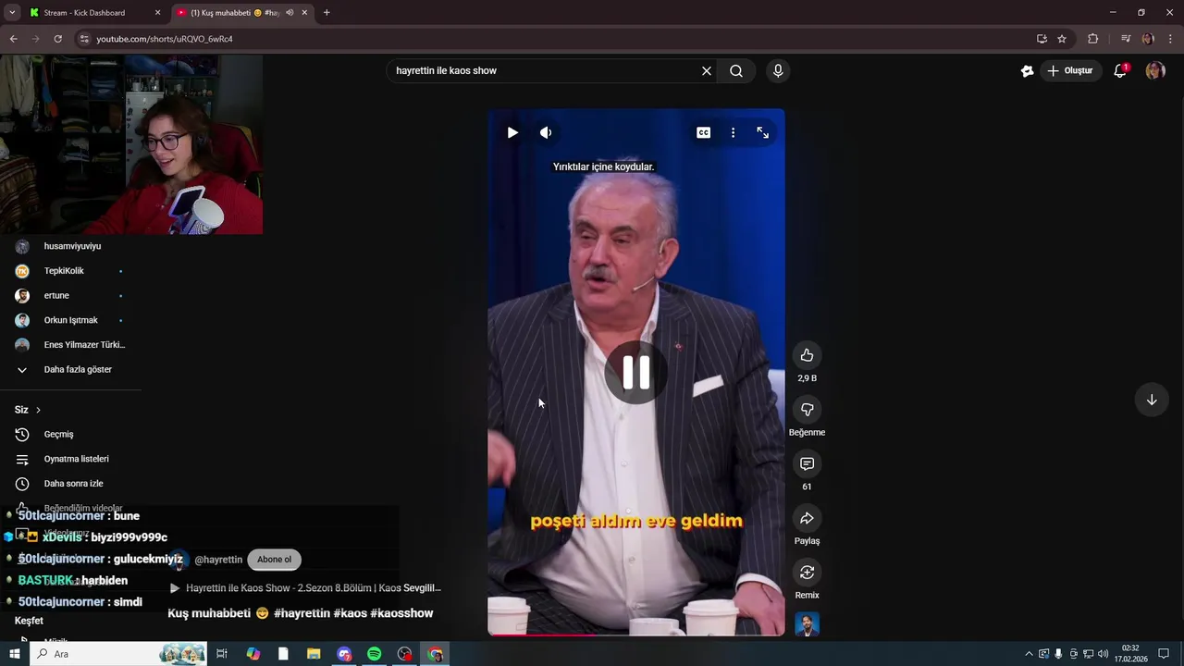This screenshot has height=666, width=1184.
Task: Click the address bar URL youtube.com/shorts
Action: [x=165, y=39]
